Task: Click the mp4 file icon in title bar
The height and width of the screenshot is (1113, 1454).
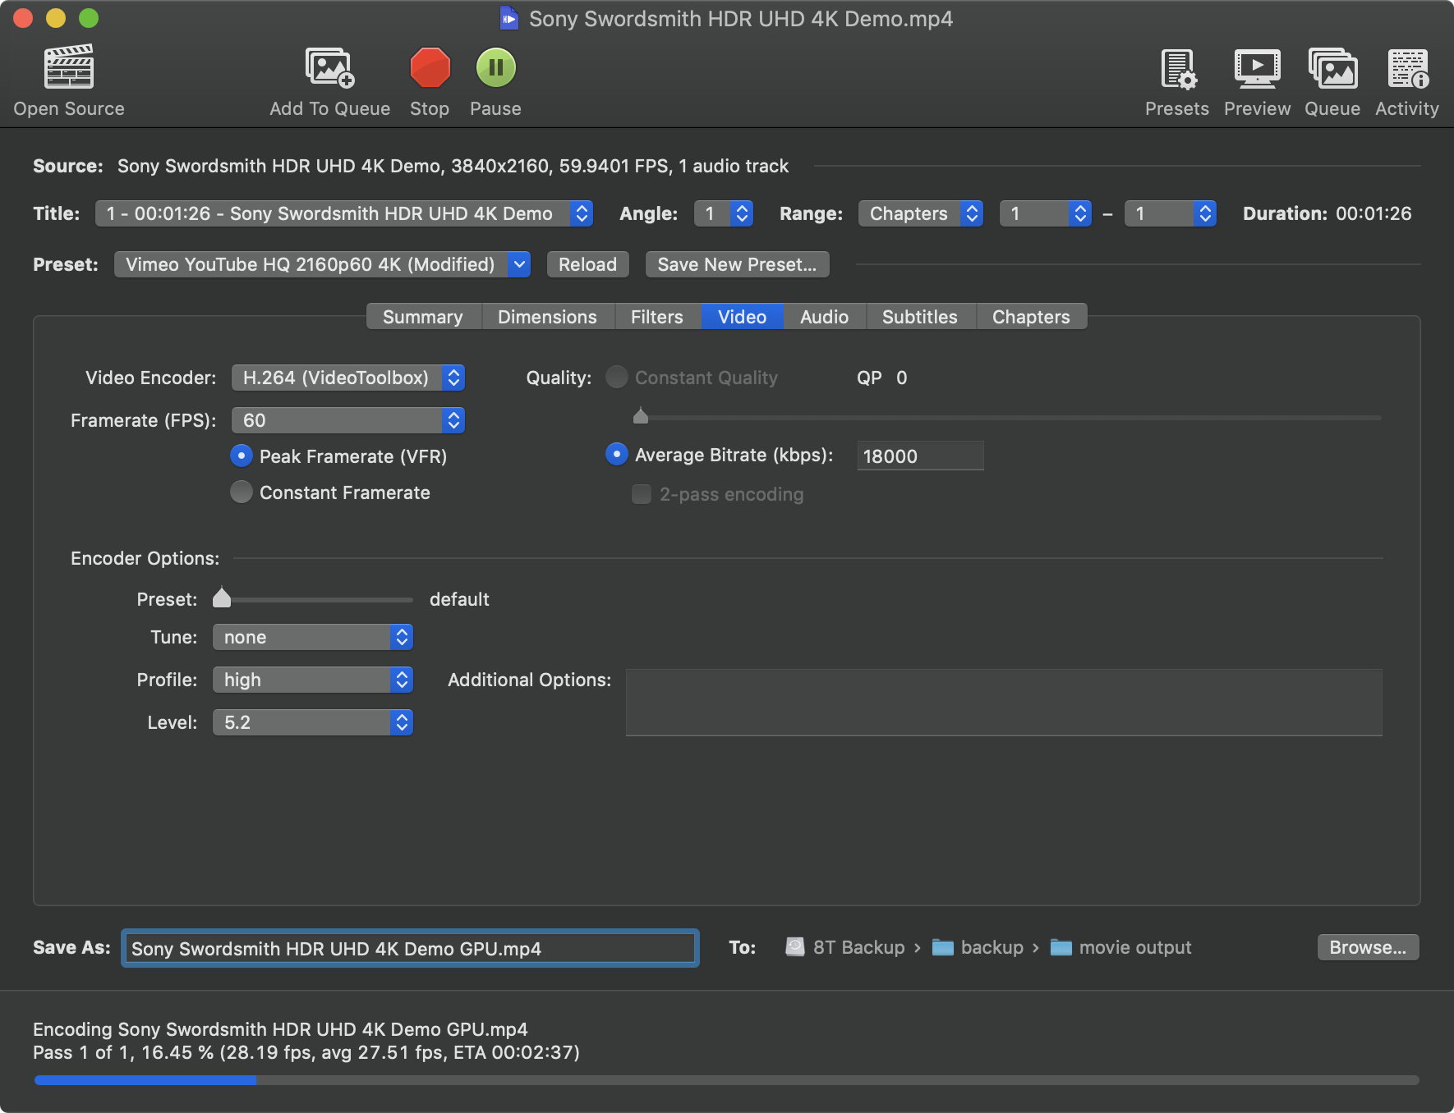Action: coord(509,18)
